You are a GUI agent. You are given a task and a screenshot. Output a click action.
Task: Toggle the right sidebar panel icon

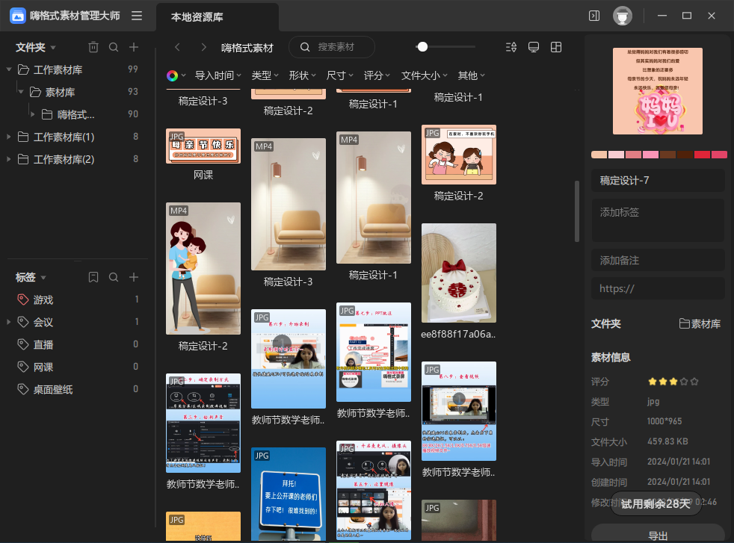tap(594, 16)
